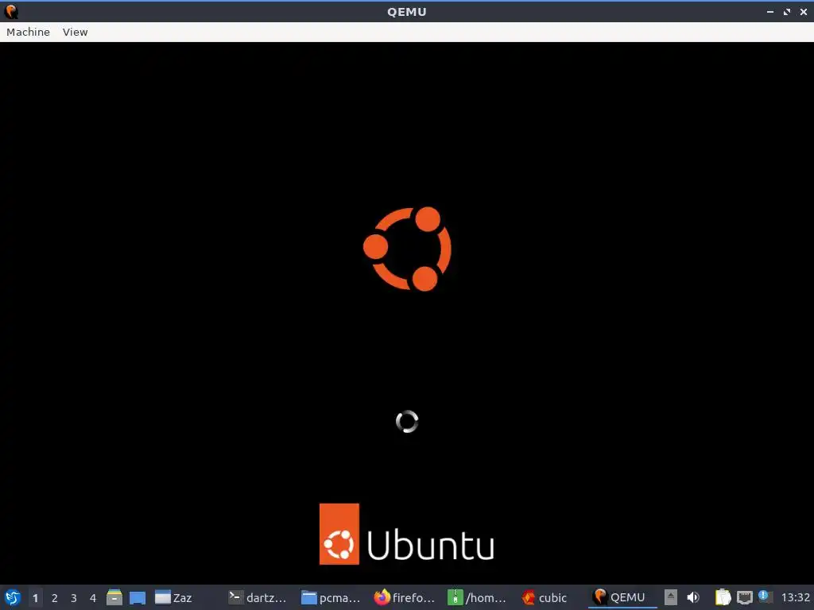The image size is (814, 610).
Task: Click the QEMU icon in title bar
Action: tap(11, 11)
